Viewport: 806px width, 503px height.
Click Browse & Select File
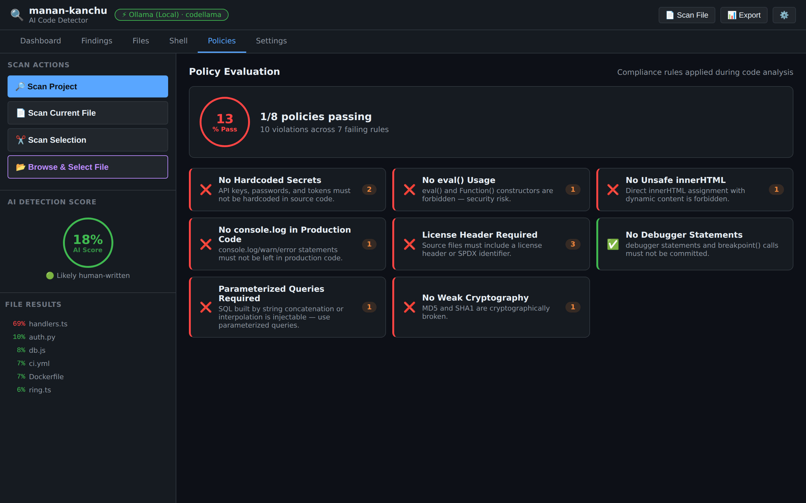click(88, 167)
